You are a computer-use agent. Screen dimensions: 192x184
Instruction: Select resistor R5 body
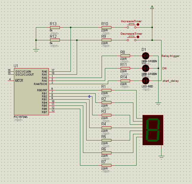click(106, 140)
